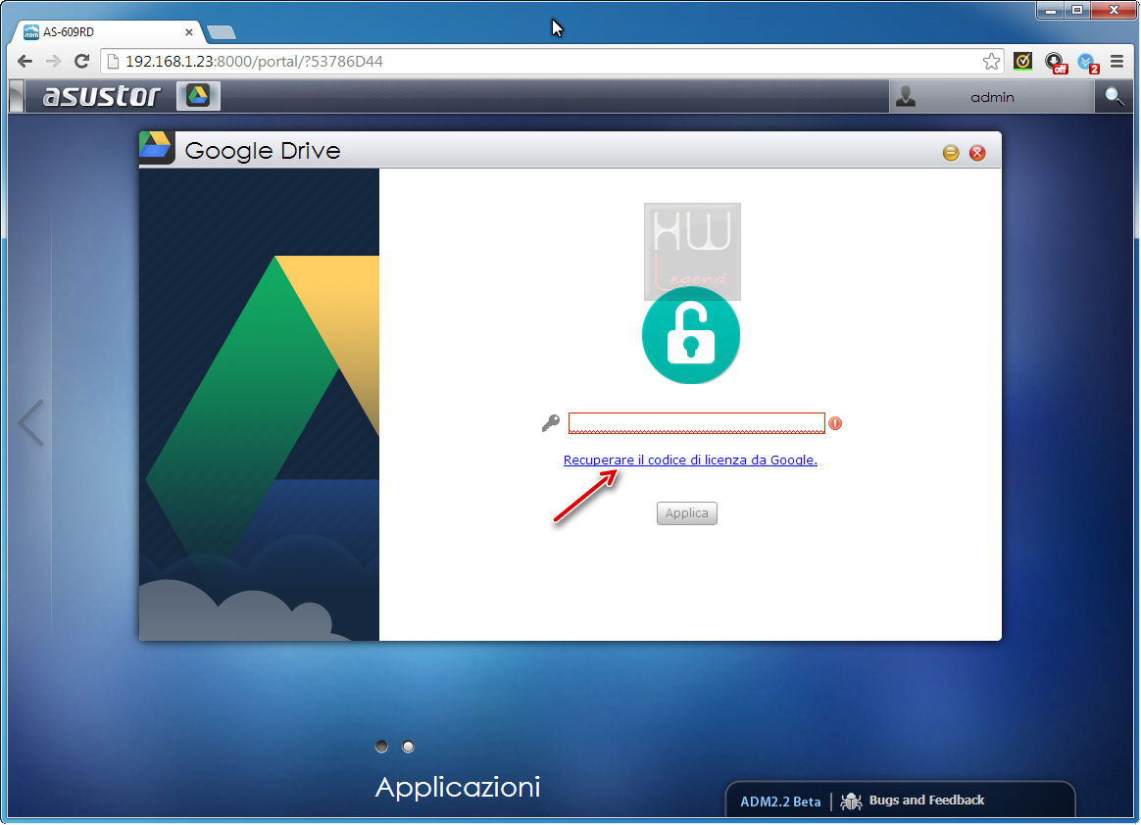Click the blue extension icon with badge 2
Screen dimensions: 1141x825
(x=1088, y=63)
